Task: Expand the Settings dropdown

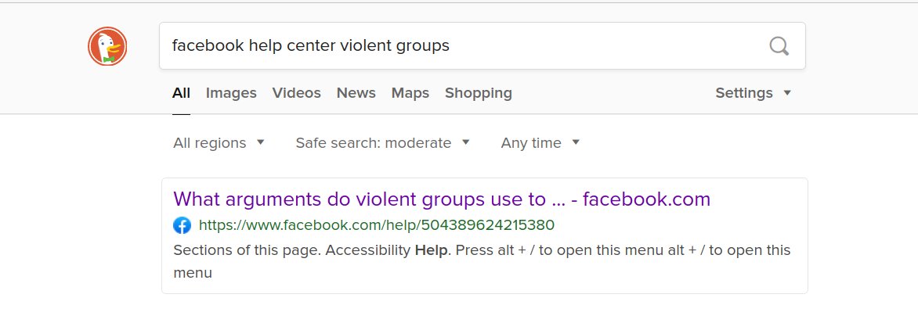Action: 754,93
